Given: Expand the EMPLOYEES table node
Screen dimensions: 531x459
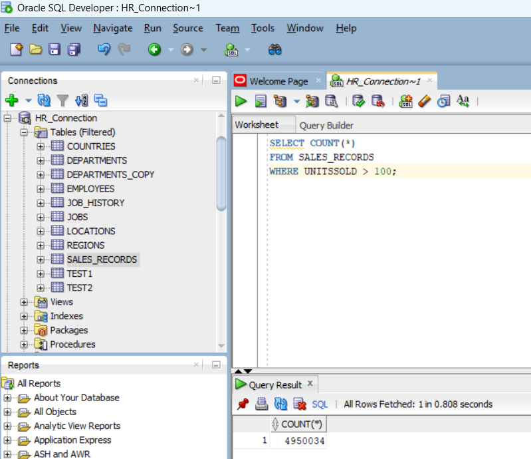Looking at the screenshot, I should pos(41,189).
